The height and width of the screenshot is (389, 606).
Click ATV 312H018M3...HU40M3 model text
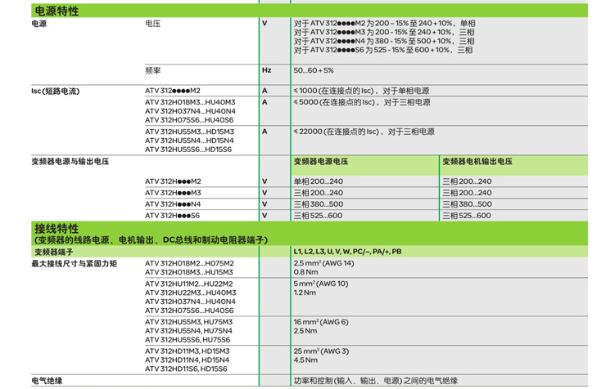pos(190,102)
